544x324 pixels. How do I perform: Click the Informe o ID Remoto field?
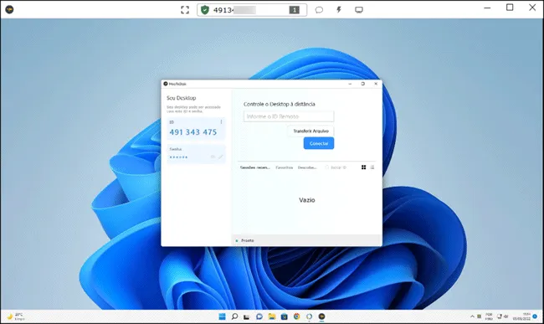point(289,116)
